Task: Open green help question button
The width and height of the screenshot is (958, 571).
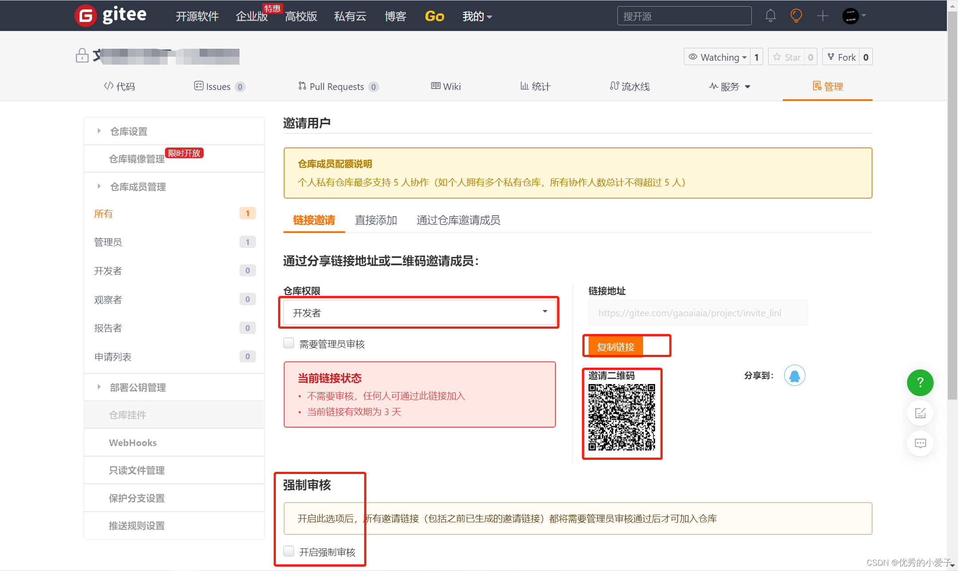Action: (920, 382)
